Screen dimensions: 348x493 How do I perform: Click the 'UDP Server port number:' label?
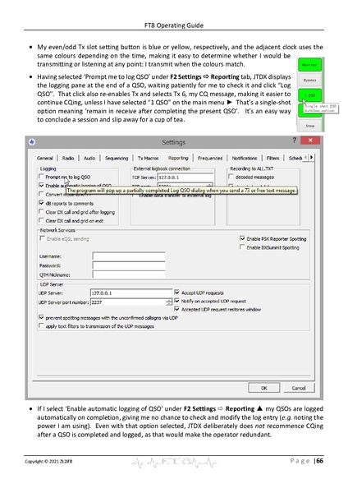coord(64,302)
